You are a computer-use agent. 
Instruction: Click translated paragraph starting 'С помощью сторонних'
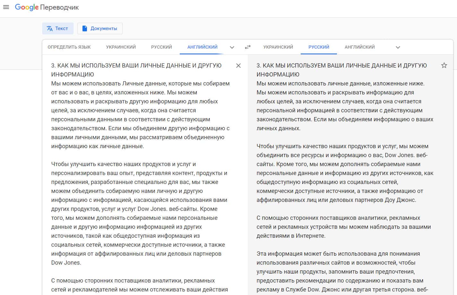(x=344, y=227)
